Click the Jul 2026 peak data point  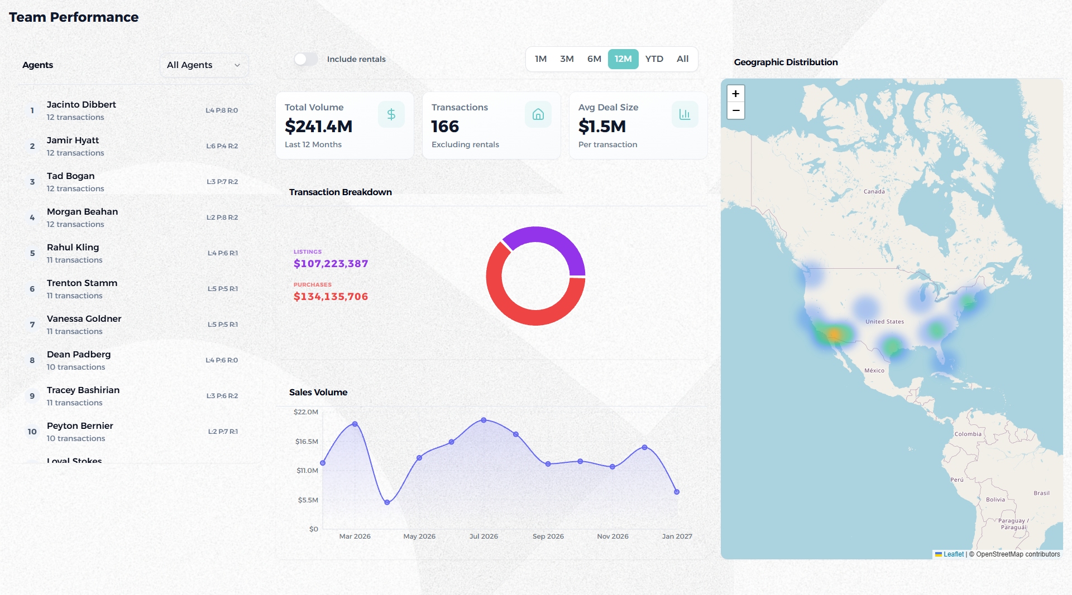484,420
